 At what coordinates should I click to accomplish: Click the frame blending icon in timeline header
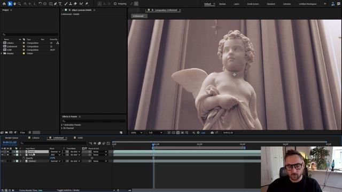point(99,143)
